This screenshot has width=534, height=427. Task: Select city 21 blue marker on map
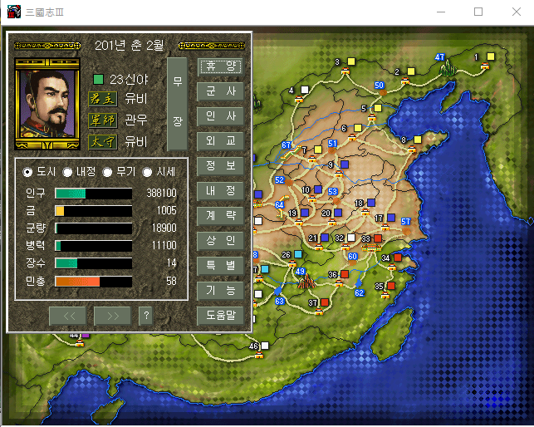(325, 238)
